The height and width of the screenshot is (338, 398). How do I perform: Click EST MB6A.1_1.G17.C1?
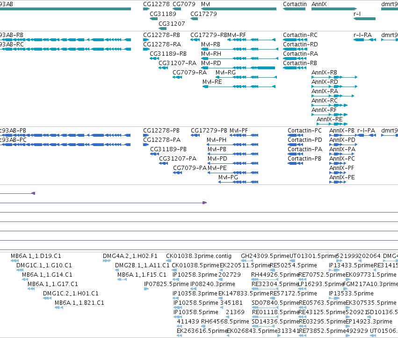click(52, 284)
